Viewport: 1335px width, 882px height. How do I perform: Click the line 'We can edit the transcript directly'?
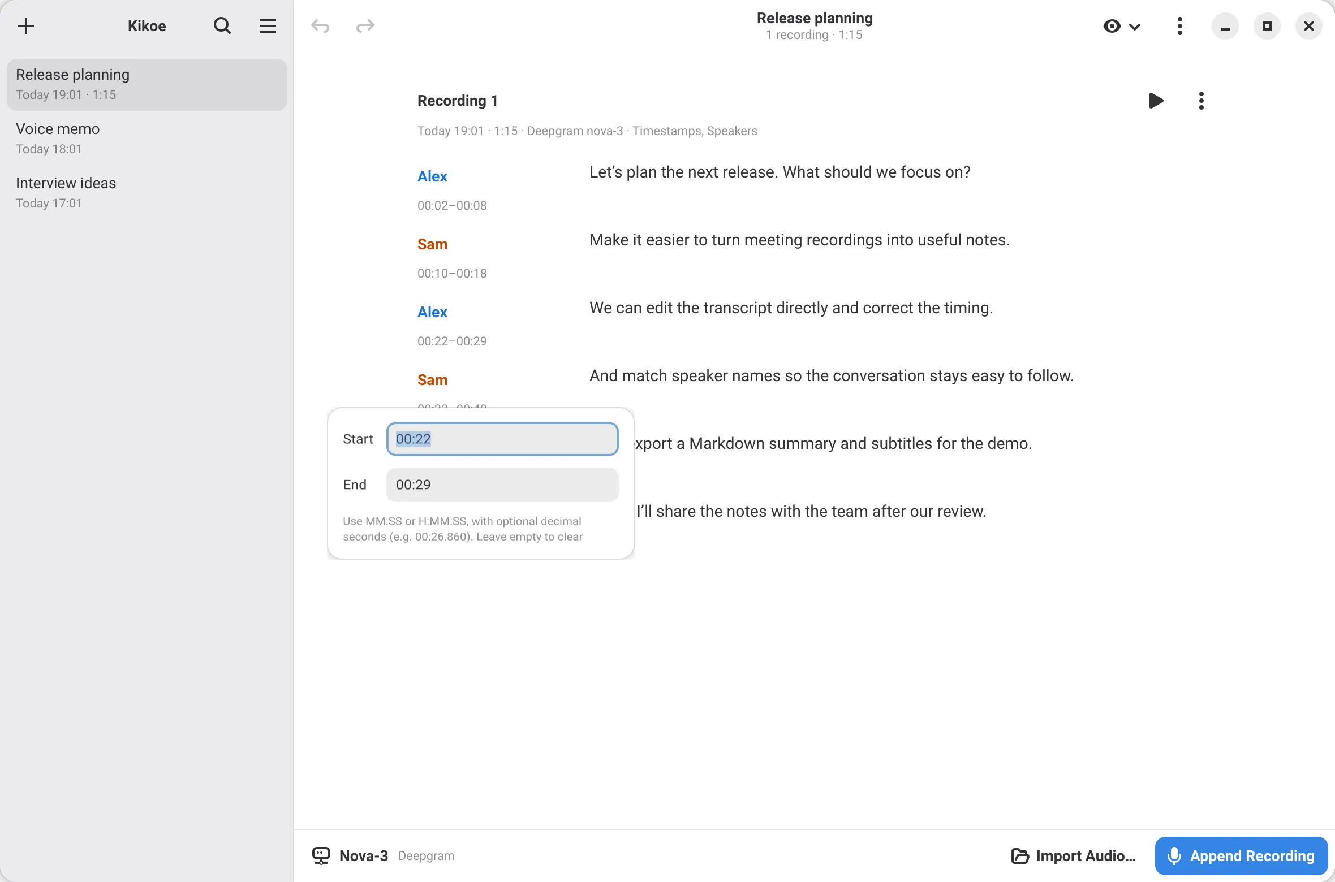791,308
